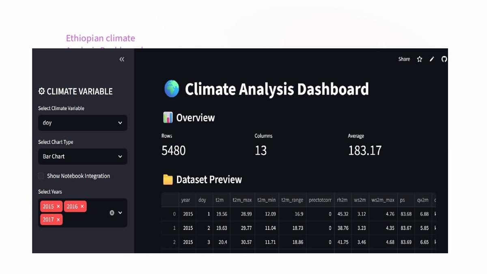Screen dimensions: 487x274
Task: Sort by the t2m_max column header
Action: [x=242, y=200]
